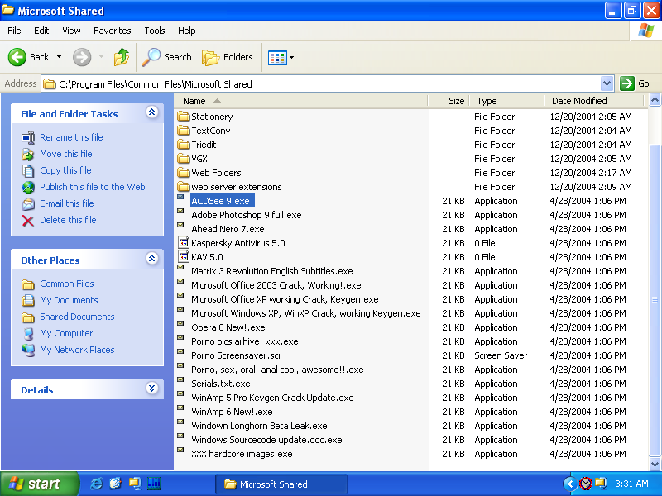
Task: Open the Favorites menu
Action: pos(113,31)
